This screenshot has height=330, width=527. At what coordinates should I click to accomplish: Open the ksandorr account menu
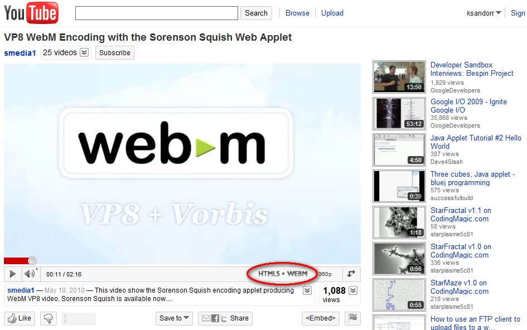(484, 13)
